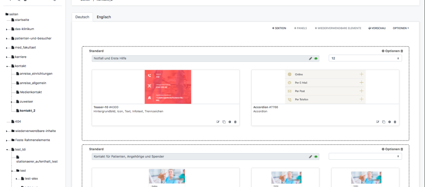This screenshot has height=187, width=425.
Task: Open settings gear of Teaser-10 #4300
Action: [x=230, y=122]
